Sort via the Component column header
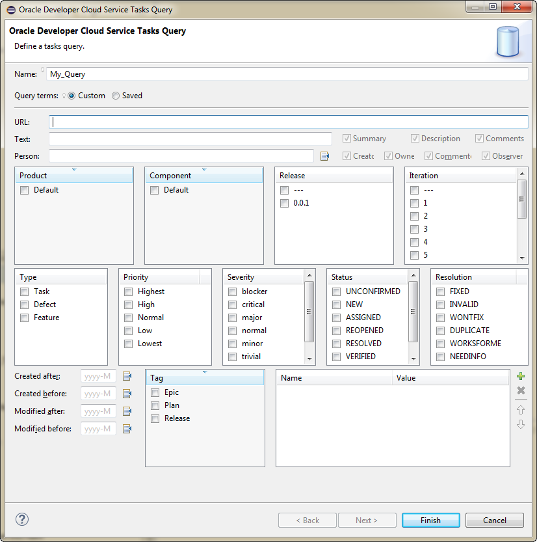 pyautogui.click(x=204, y=175)
